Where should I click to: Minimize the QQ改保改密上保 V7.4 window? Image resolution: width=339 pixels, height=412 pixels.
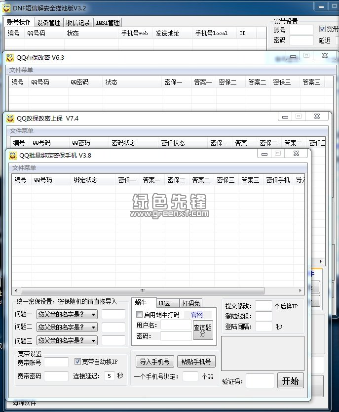coord(285,117)
